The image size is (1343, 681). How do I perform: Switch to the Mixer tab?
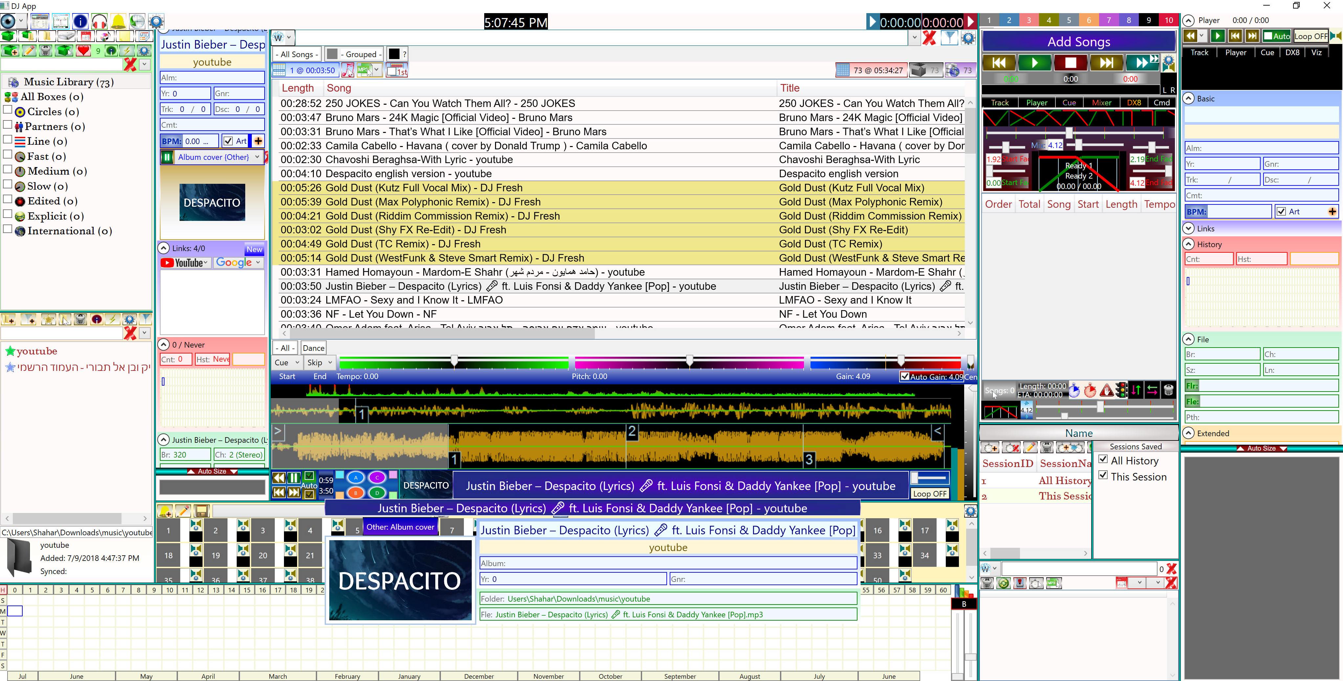pyautogui.click(x=1101, y=103)
